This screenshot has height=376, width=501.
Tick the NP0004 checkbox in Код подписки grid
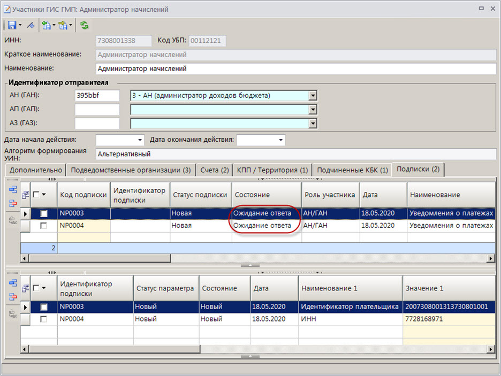coord(44,226)
